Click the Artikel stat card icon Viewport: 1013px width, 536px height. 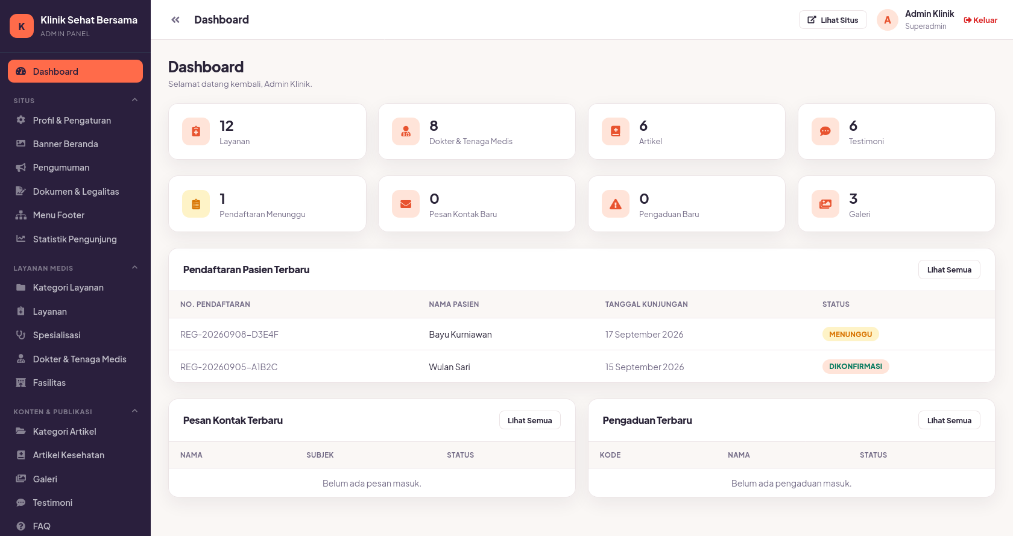point(616,131)
